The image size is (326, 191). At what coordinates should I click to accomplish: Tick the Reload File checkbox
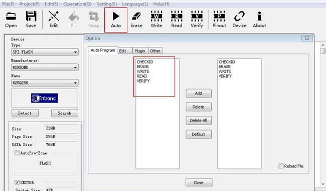point(281,166)
